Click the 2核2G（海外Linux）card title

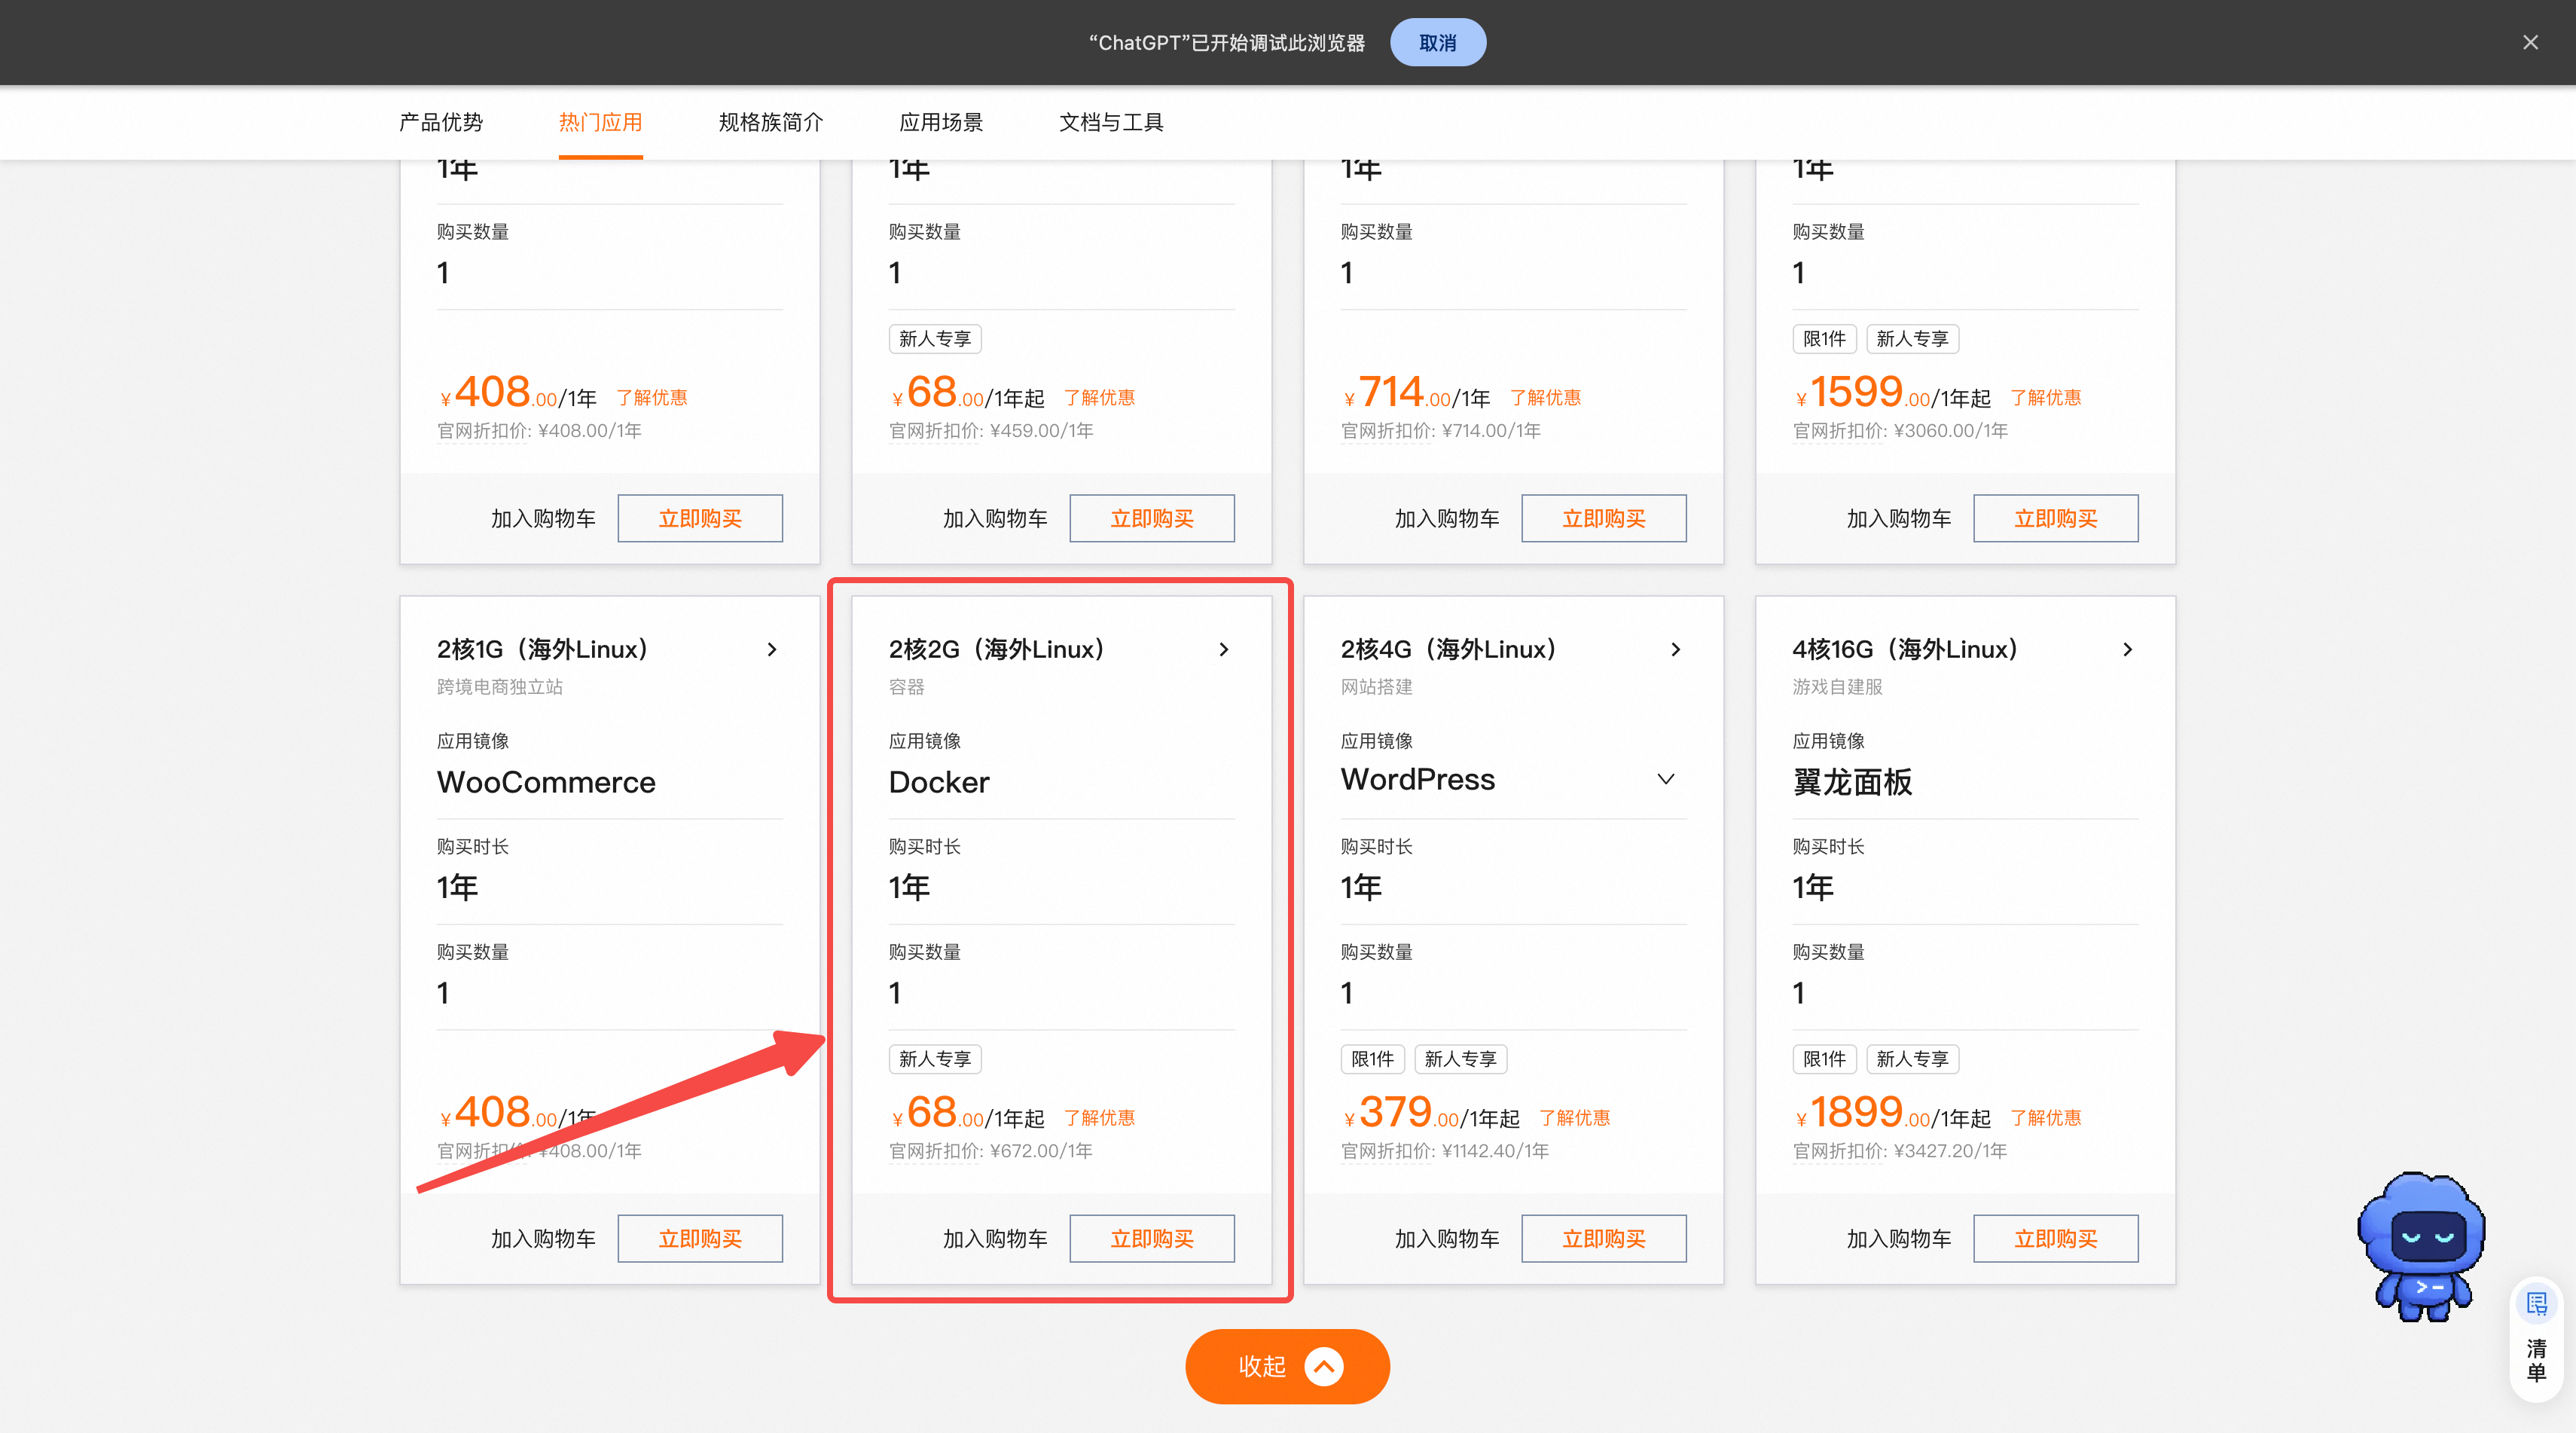[x=997, y=649]
